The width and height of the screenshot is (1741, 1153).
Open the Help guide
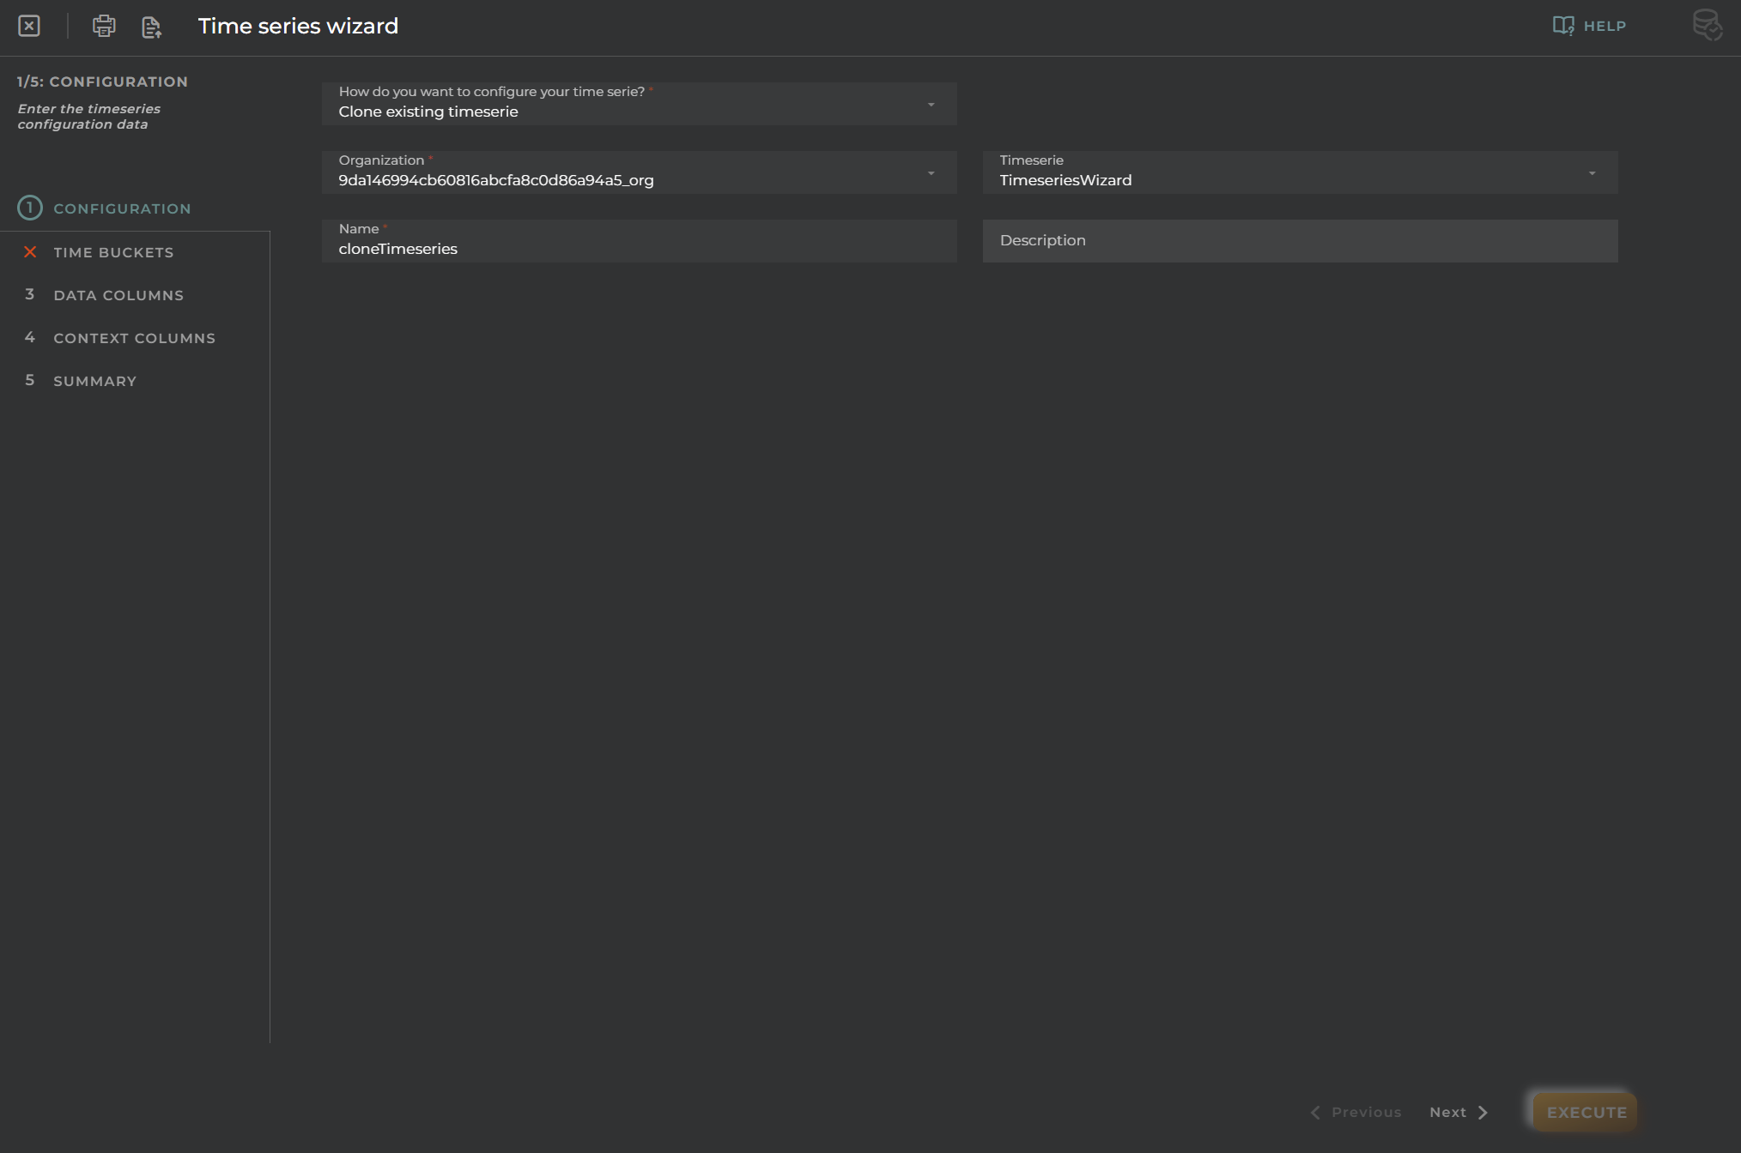tap(1589, 26)
